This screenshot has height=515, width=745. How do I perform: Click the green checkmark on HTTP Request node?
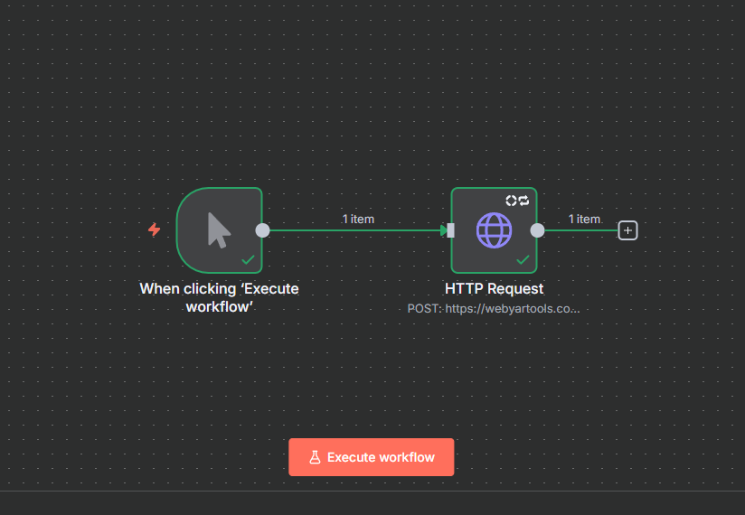tap(523, 260)
